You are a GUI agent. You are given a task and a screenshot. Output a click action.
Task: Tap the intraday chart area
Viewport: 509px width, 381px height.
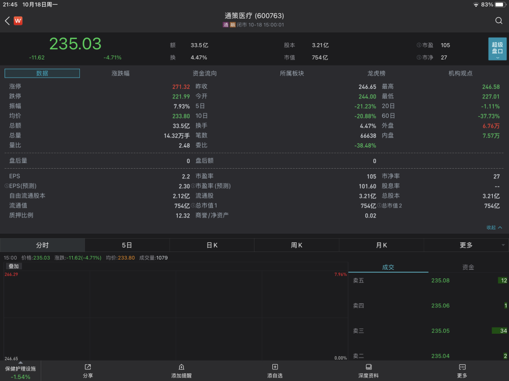click(x=176, y=316)
